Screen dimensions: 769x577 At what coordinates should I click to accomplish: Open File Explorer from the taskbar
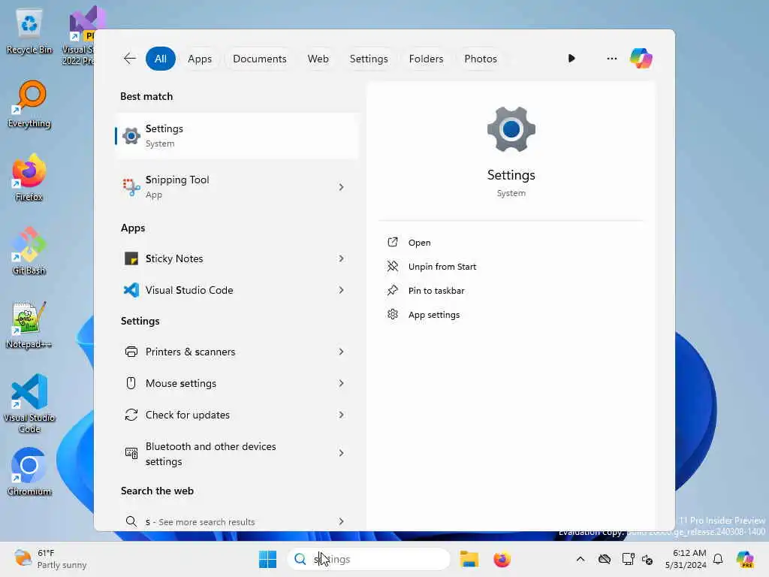469,559
